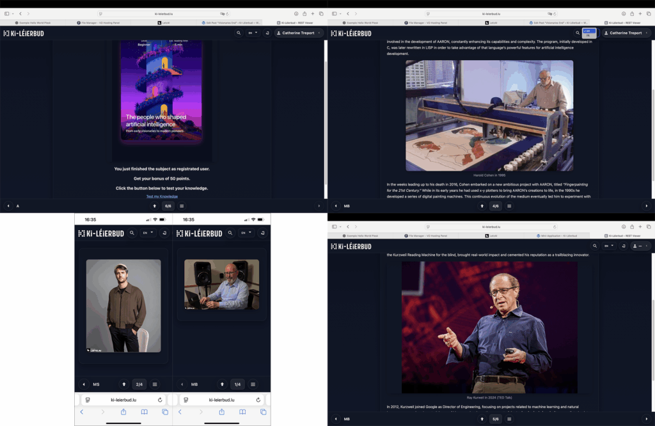The width and height of the screenshot is (655, 426).
Task: Open the EN dropdown in the Test my Knowledge window
Action: coord(253,33)
